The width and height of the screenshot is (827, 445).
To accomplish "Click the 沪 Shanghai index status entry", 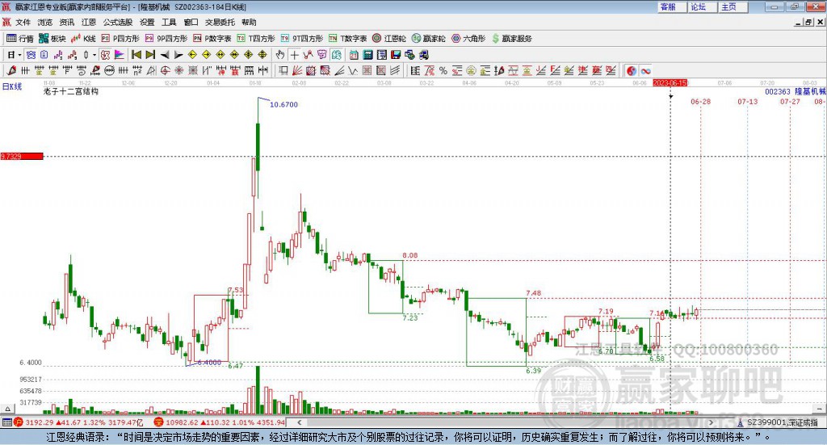I will pyautogui.click(x=79, y=422).
